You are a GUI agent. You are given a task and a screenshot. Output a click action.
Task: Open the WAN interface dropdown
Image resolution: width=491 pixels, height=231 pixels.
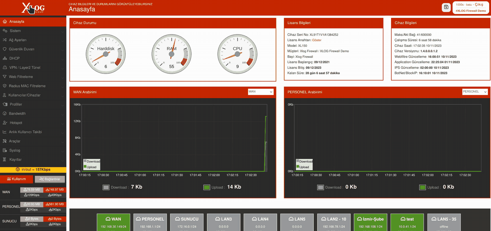[261, 92]
